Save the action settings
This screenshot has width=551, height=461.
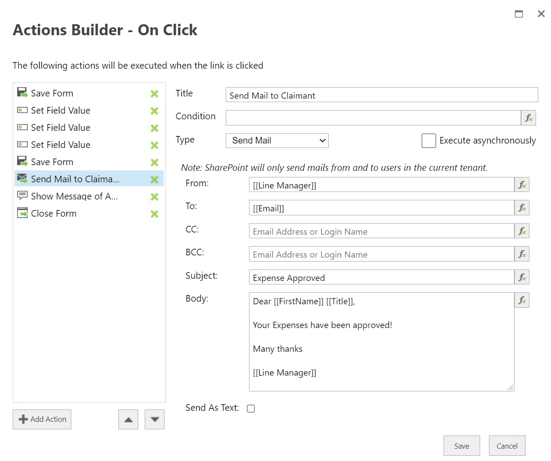coord(462,445)
